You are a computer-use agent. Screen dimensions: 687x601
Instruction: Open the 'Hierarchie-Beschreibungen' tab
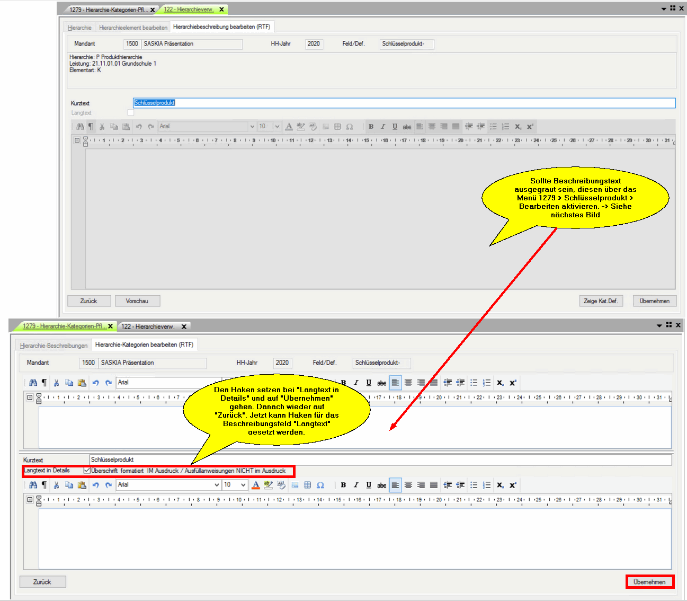click(53, 346)
